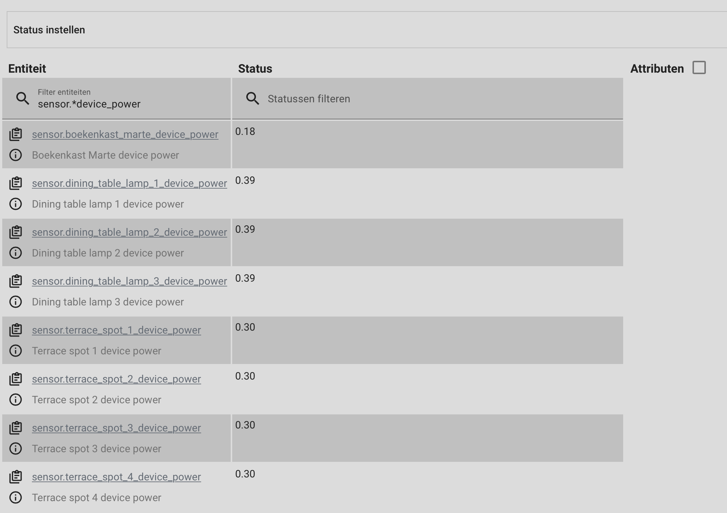Open info dialog for Dining table lamp 2
Image resolution: width=727 pixels, height=513 pixels.
(x=16, y=253)
